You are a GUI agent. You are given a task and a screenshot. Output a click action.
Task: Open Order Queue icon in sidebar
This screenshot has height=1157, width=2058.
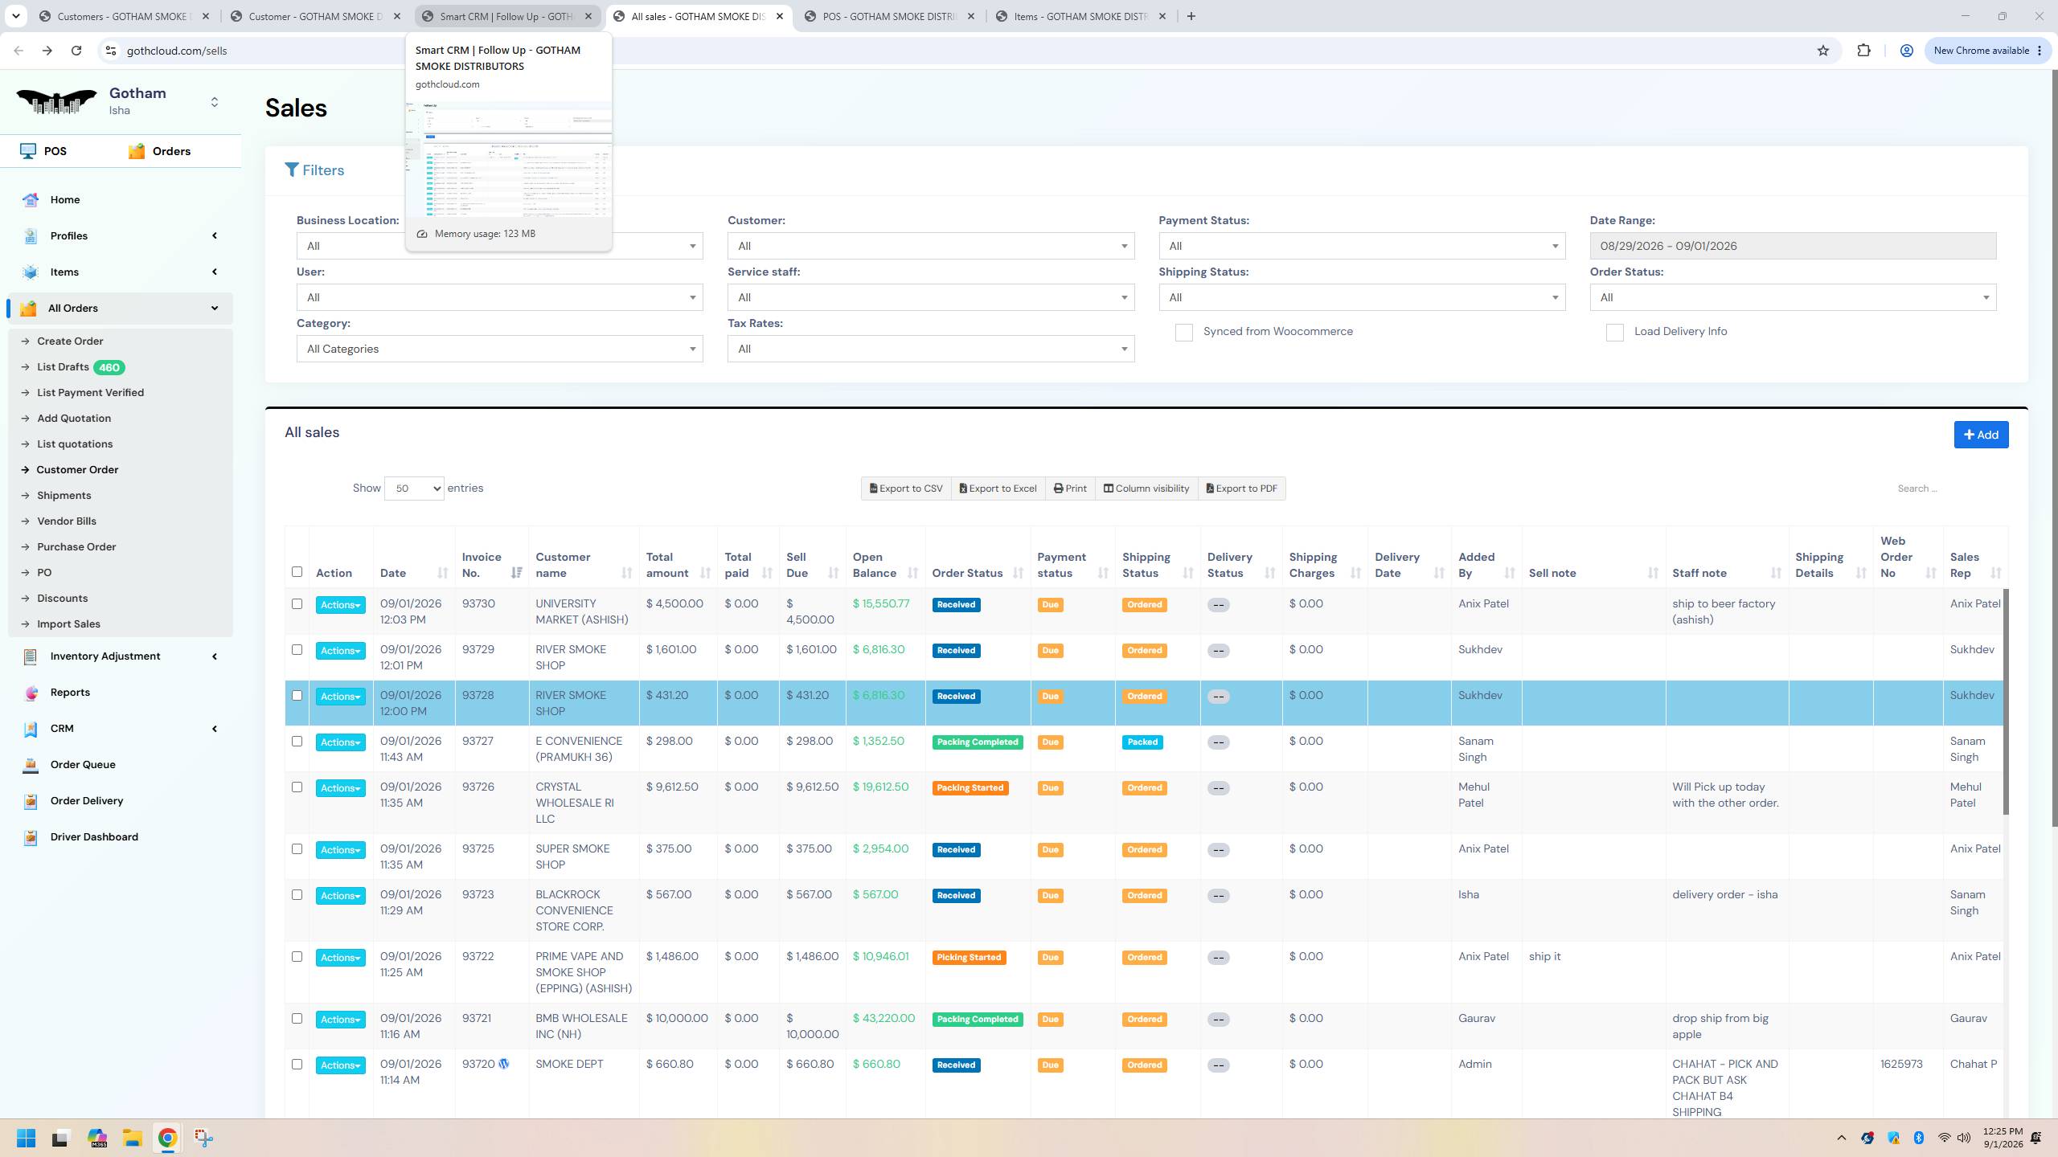pyautogui.click(x=31, y=765)
